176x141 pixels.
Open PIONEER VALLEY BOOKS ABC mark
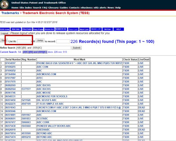(x=54, y=126)
